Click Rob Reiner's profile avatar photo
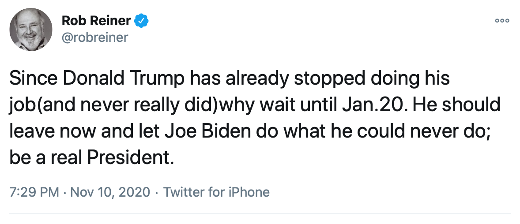 point(30,30)
